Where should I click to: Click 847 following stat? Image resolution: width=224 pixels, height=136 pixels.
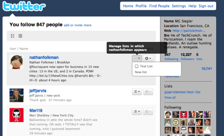click(171, 57)
